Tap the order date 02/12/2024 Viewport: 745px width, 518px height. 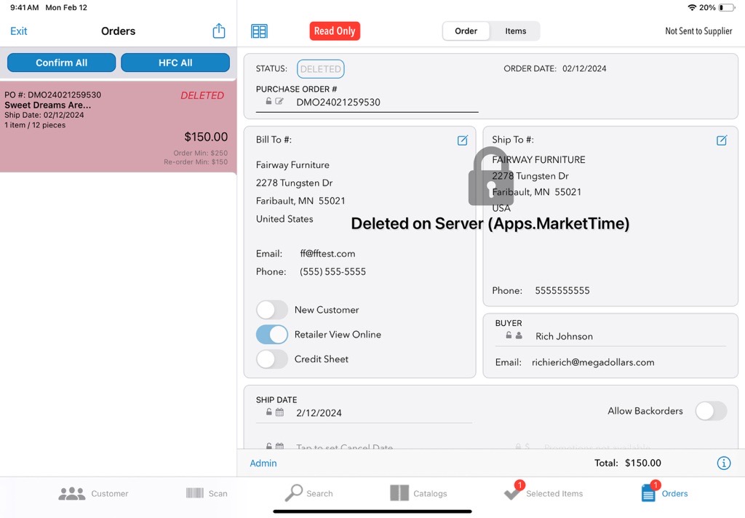(x=584, y=68)
